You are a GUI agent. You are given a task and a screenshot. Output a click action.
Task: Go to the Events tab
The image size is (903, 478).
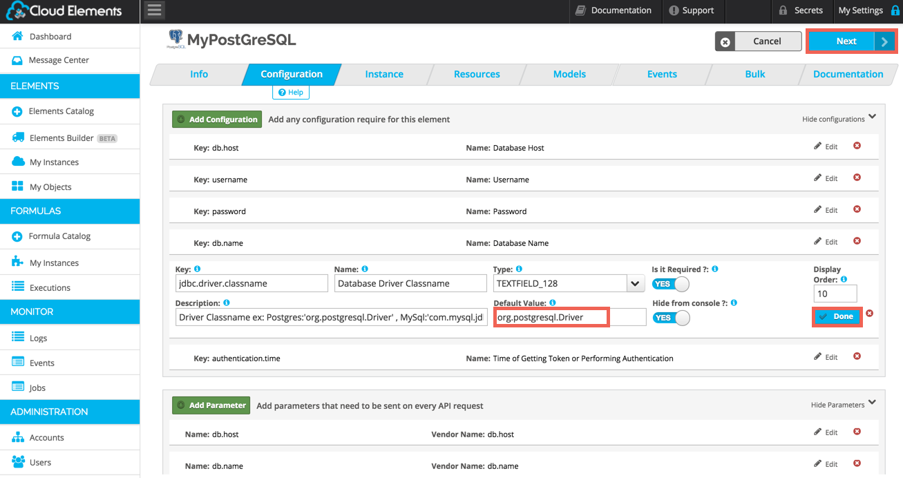[x=662, y=74]
